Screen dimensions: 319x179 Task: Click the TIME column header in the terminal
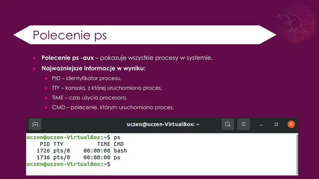[103, 144]
